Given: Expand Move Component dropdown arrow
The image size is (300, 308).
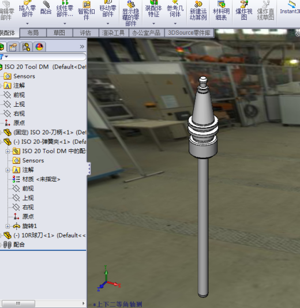Looking at the screenshot, I should pyautogui.click(x=108, y=24).
